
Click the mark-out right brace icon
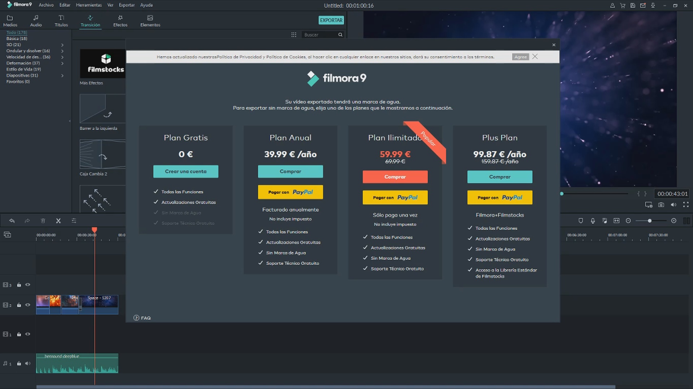[x=645, y=194]
